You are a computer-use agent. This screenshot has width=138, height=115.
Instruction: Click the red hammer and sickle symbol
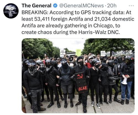click(80, 76)
